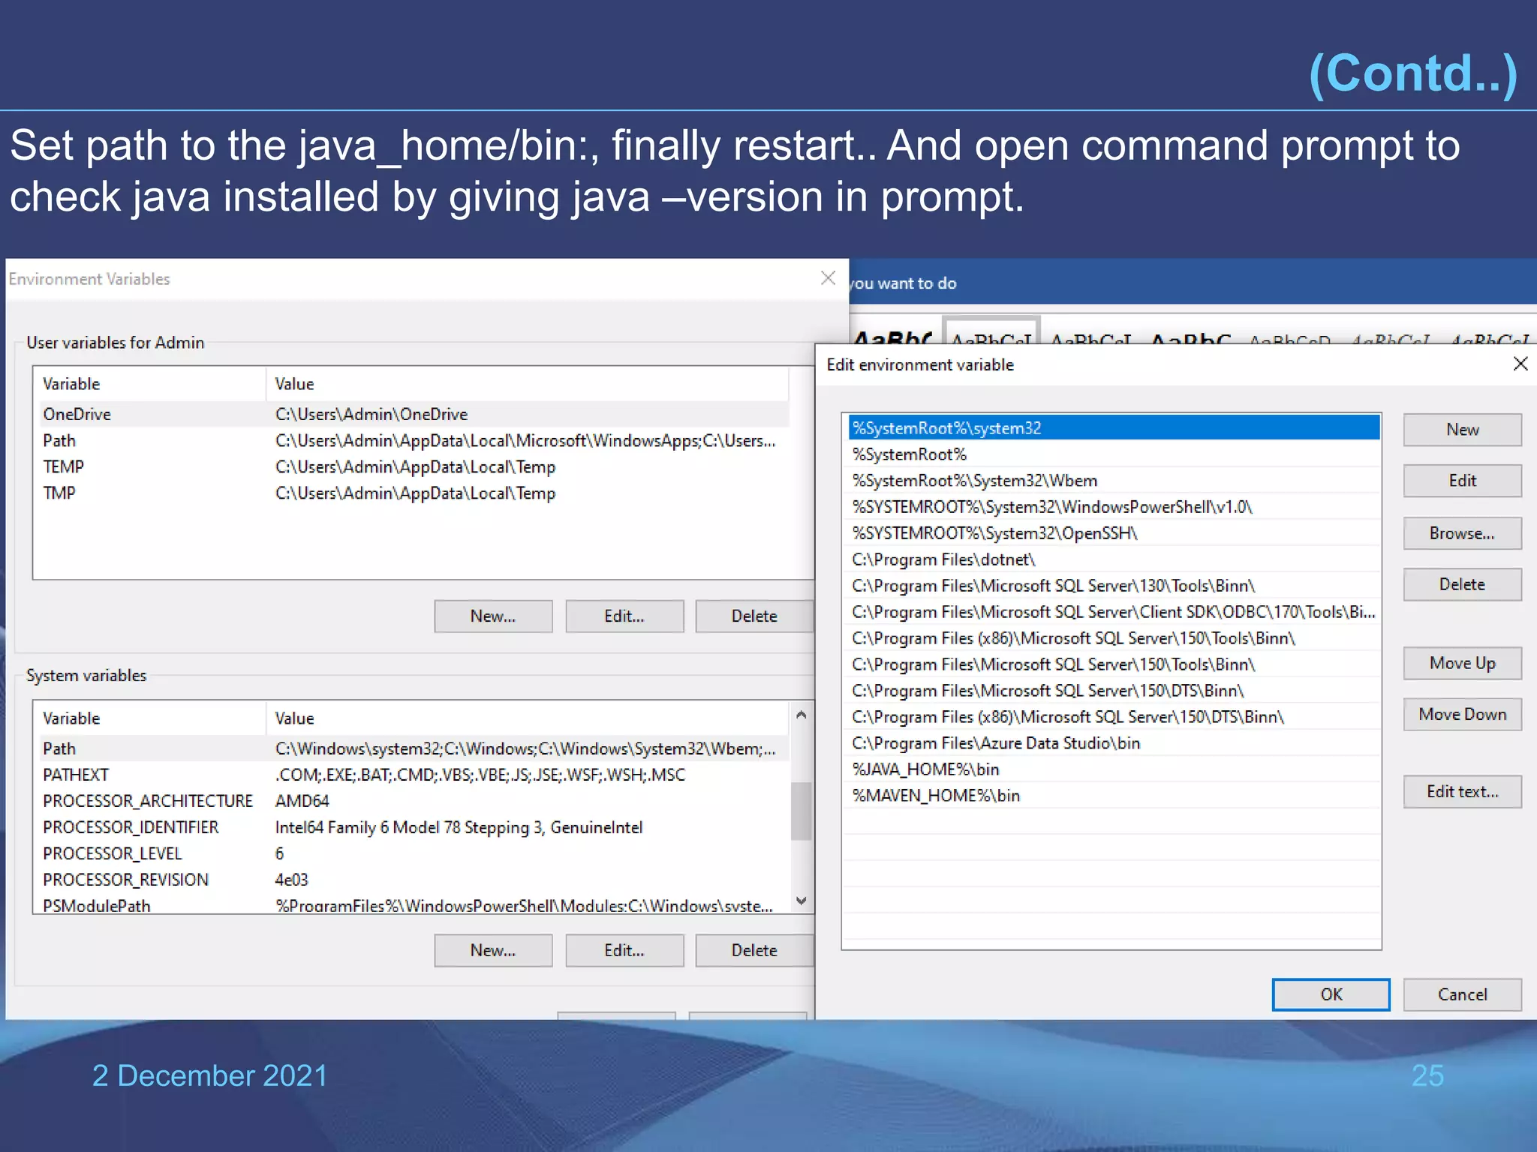Click Delete in Edit environment variable dialog
The height and width of the screenshot is (1152, 1537).
pyautogui.click(x=1462, y=584)
